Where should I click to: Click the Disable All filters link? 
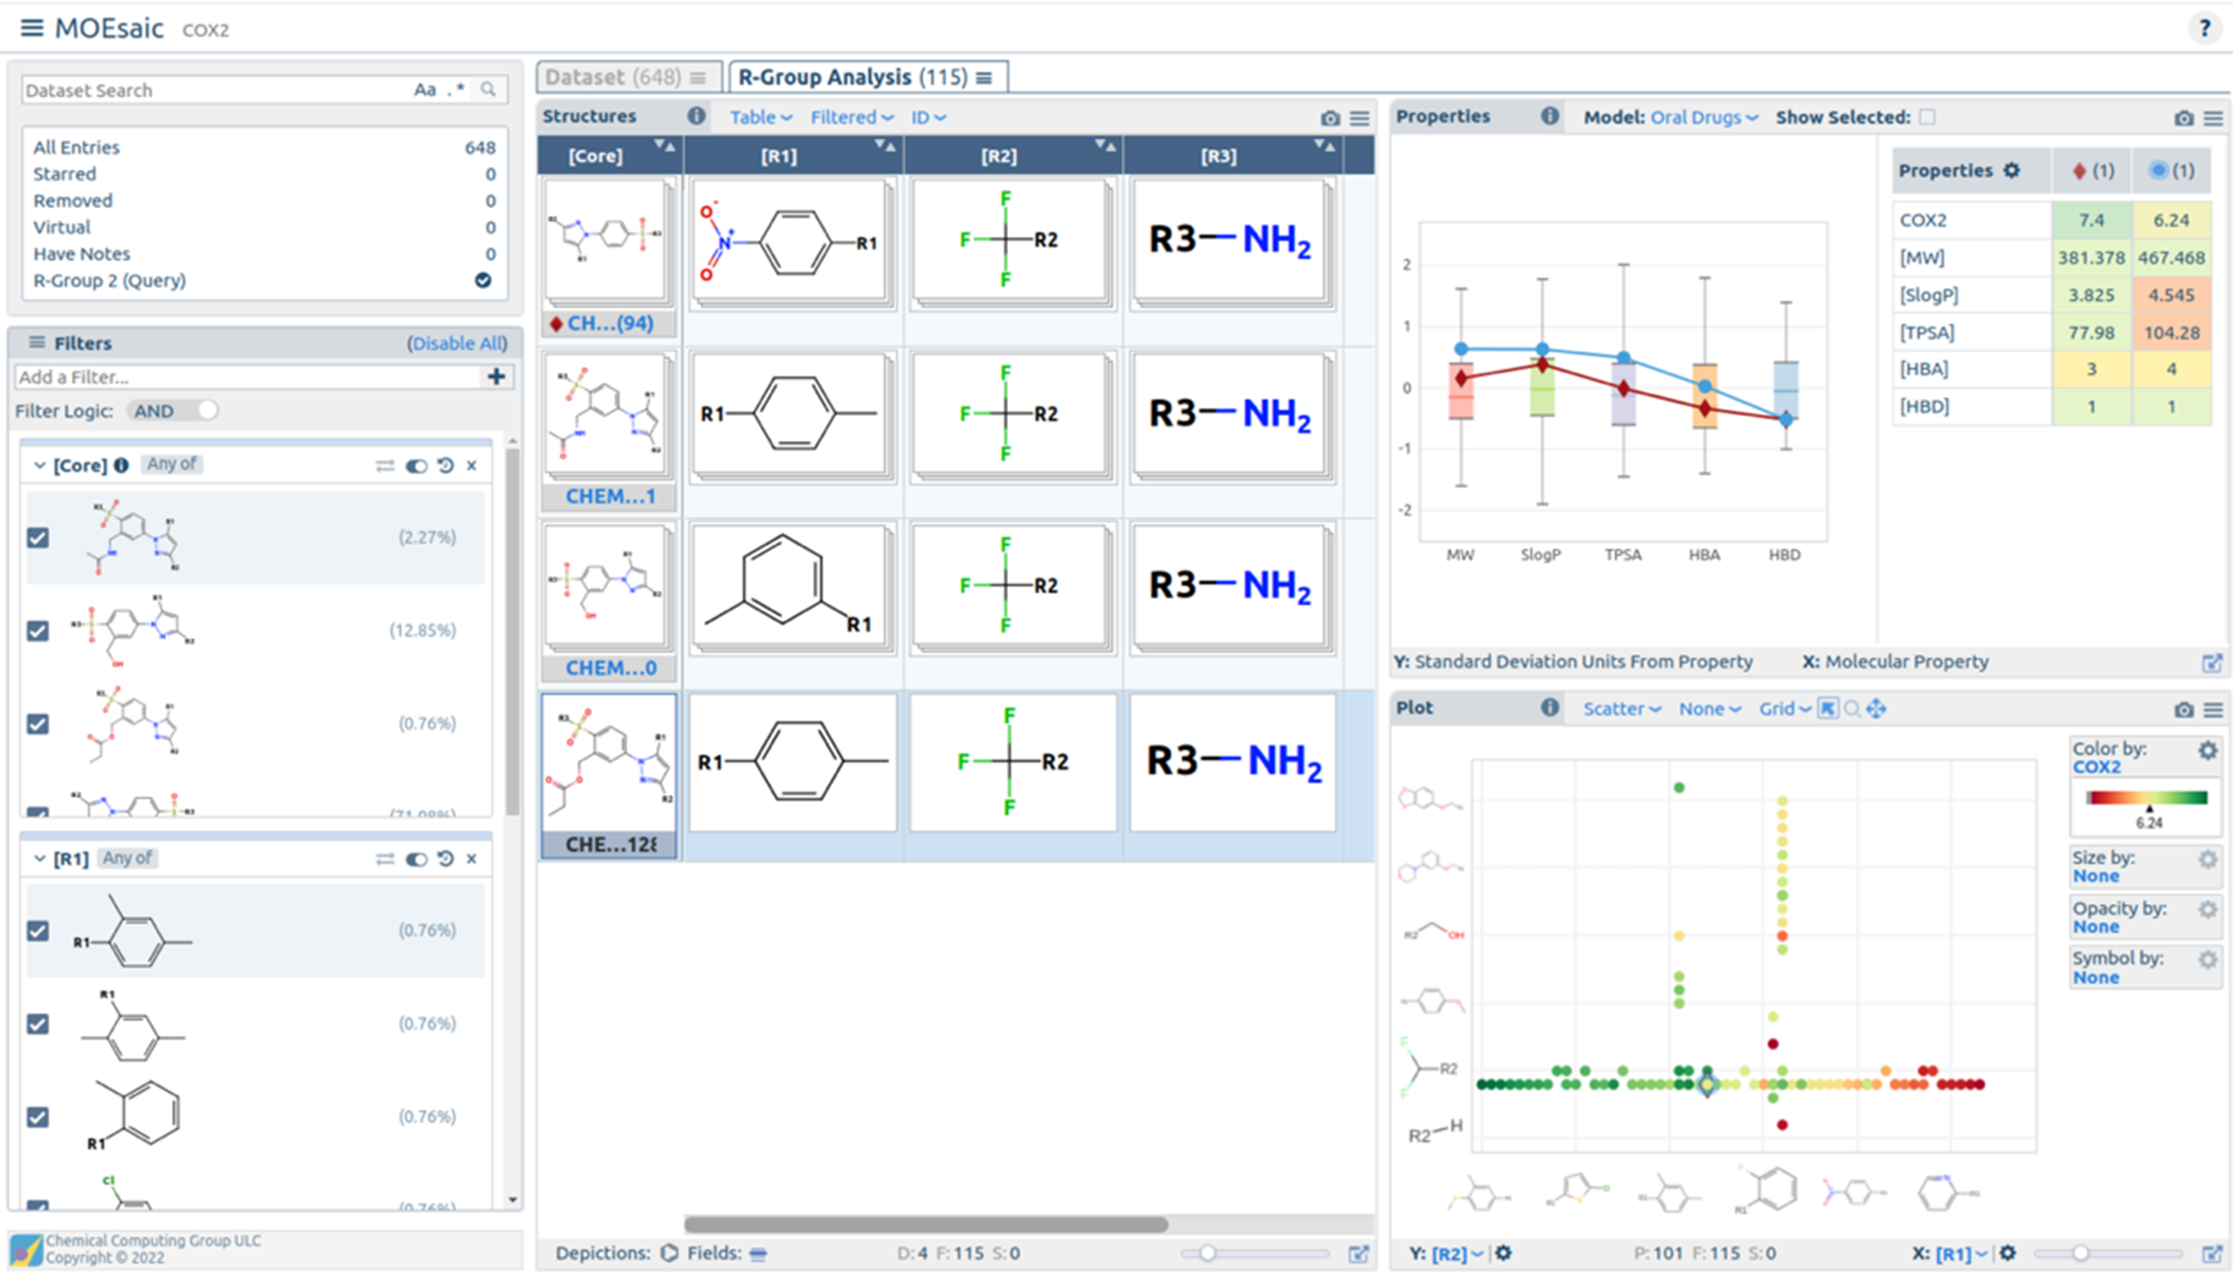click(x=456, y=343)
